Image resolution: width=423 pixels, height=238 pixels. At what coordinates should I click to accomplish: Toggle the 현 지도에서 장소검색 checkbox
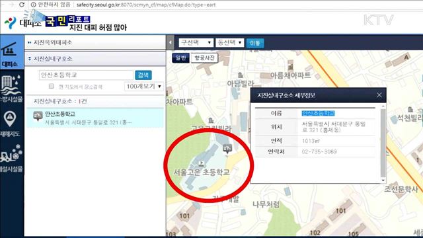[52, 87]
